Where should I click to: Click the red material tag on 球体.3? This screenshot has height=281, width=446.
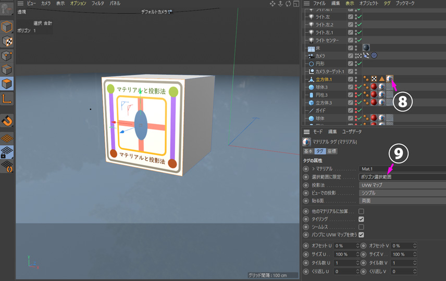[x=374, y=87]
